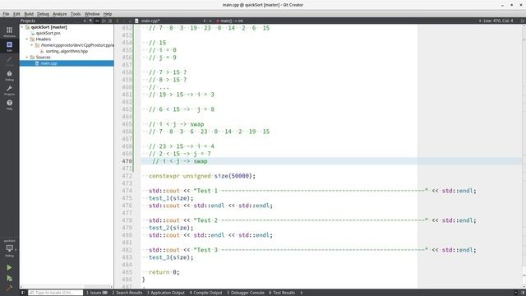
Task: Open the Issues output pane
Action: click(x=97, y=293)
